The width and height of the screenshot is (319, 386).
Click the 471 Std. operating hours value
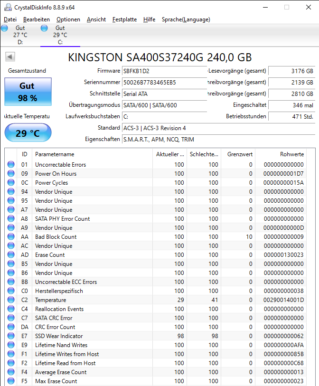pos(291,117)
